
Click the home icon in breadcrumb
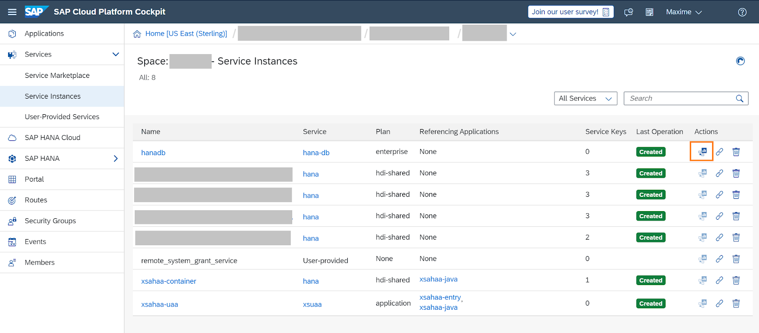(x=137, y=34)
